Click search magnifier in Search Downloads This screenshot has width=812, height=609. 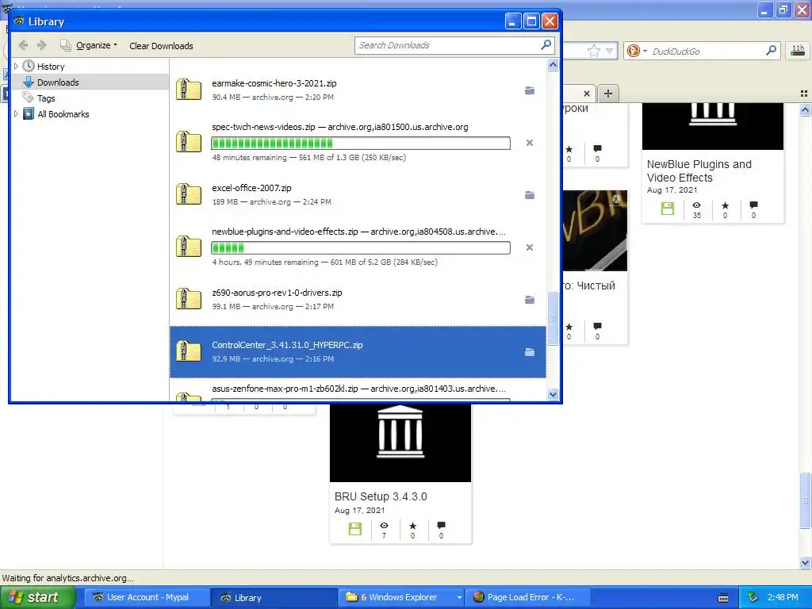(546, 45)
